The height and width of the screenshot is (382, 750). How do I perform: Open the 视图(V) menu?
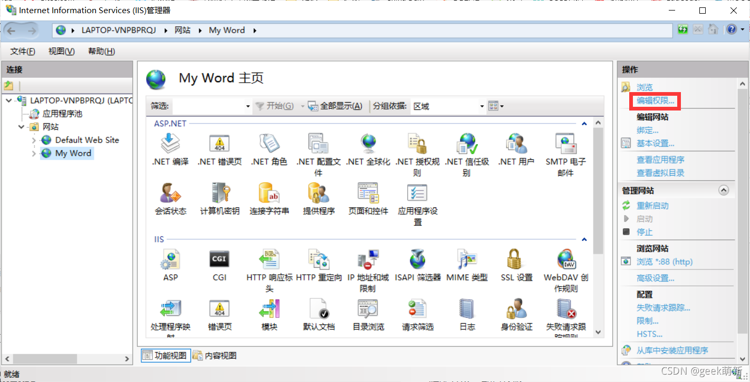pyautogui.click(x=61, y=51)
